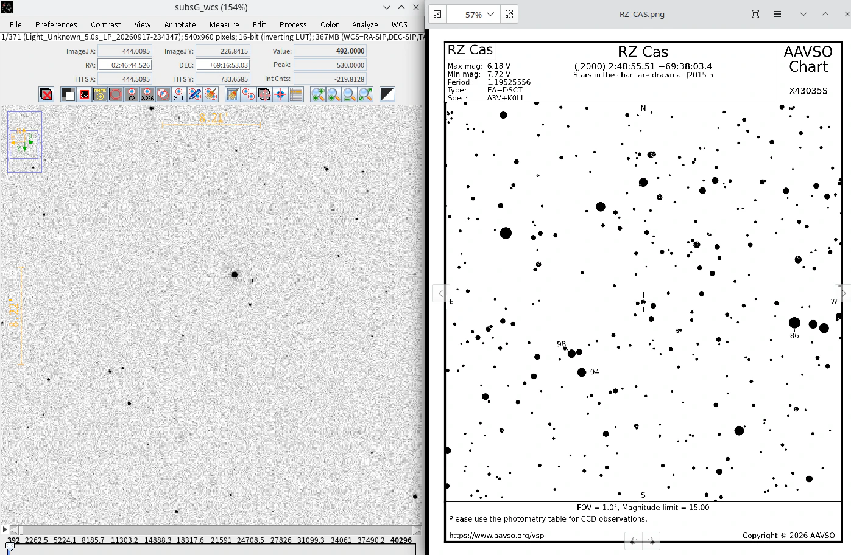
Task: Open the WCS menu
Action: tap(400, 24)
